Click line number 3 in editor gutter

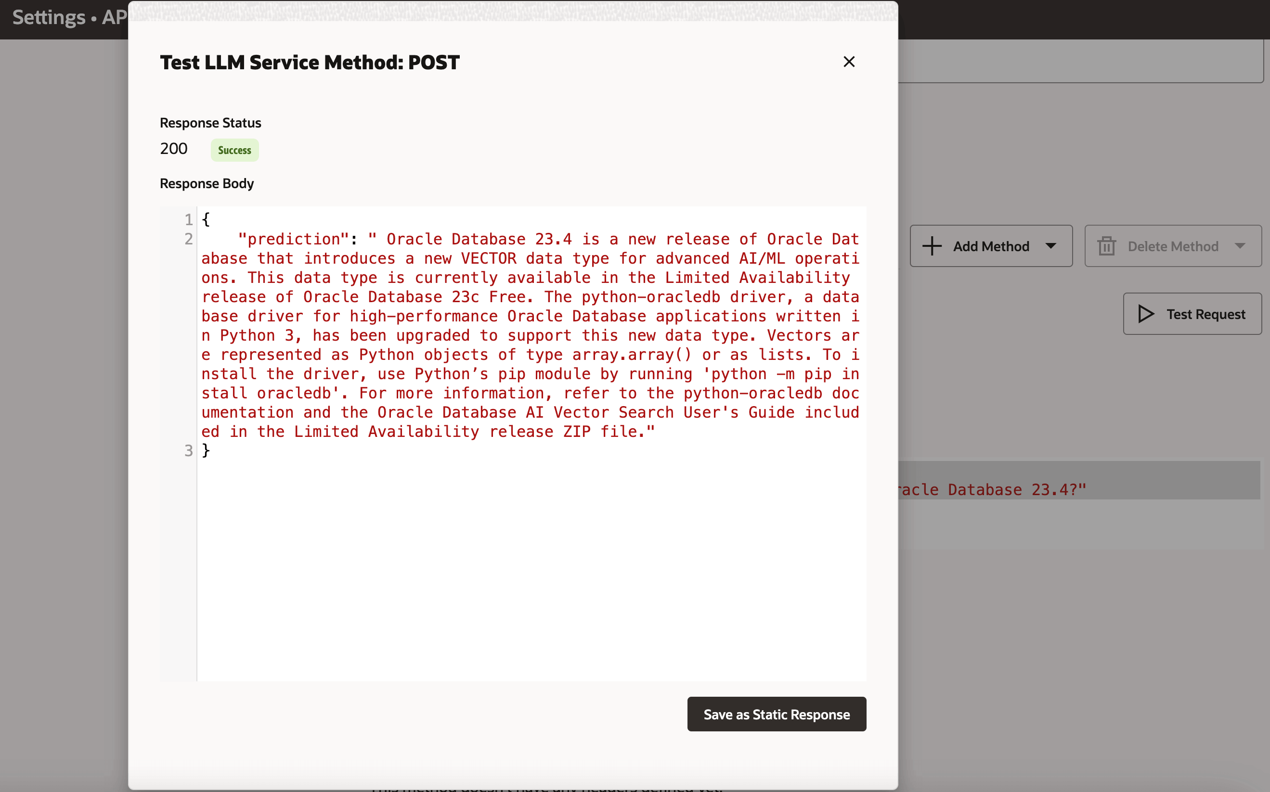[x=188, y=450]
